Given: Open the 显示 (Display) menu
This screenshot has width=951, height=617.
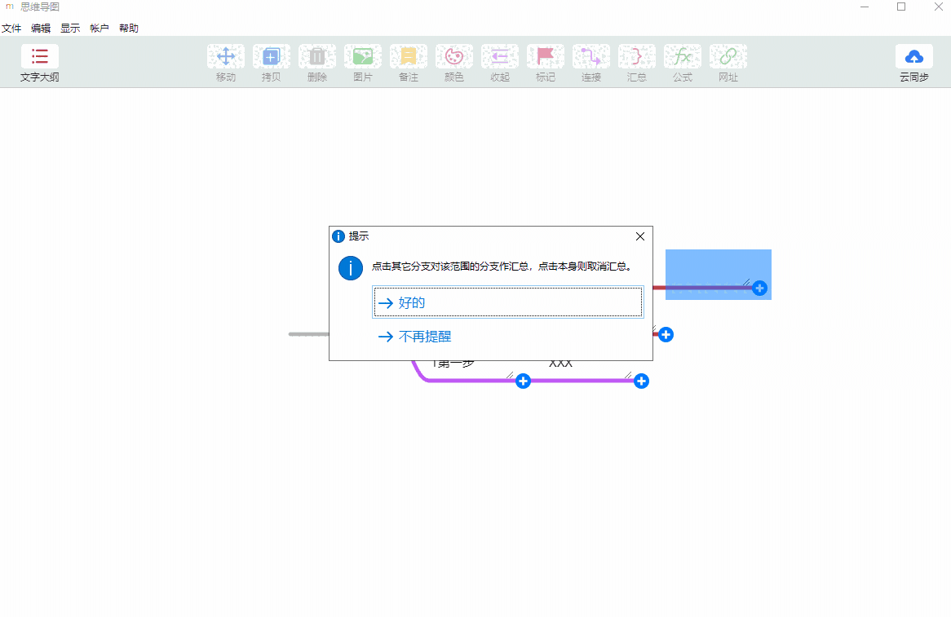Looking at the screenshot, I should tap(69, 27).
